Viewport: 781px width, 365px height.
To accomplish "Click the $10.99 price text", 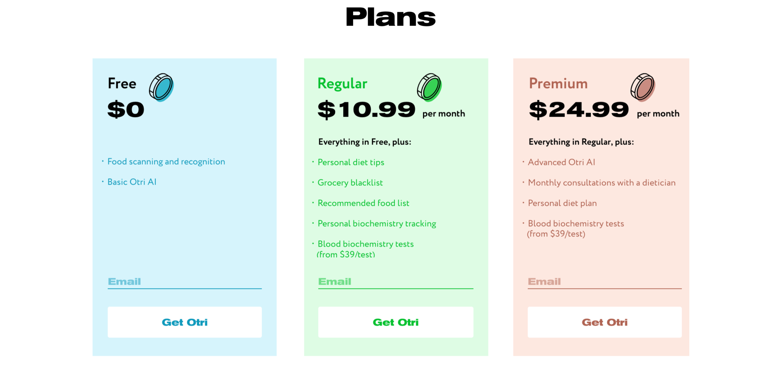I will (x=366, y=109).
